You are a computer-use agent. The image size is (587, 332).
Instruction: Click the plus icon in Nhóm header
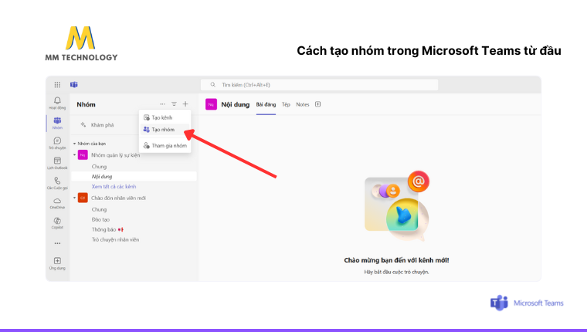coord(185,104)
